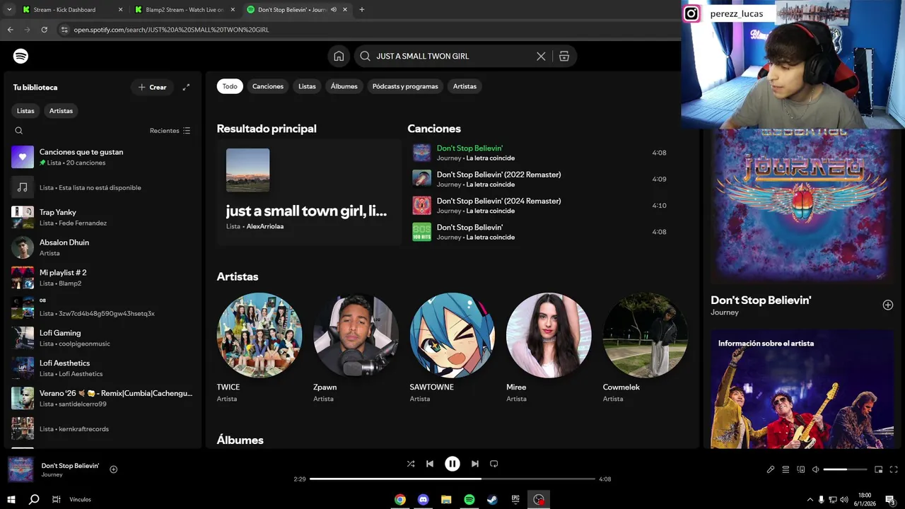
Task: Open the SAWTOWNE artist thumbnail
Action: [x=452, y=335]
